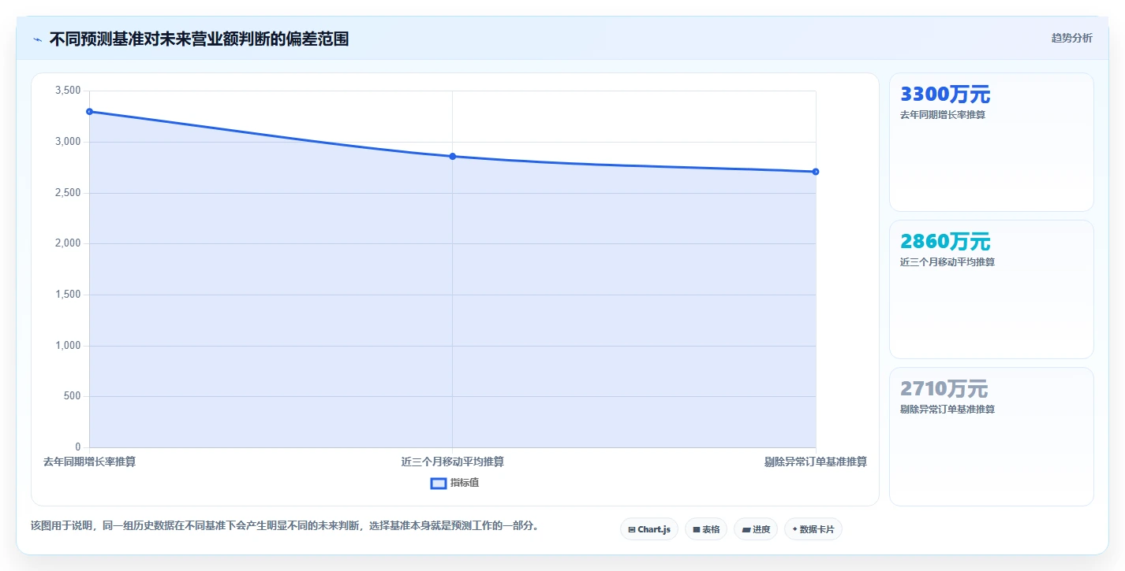Click x-axis label 剔除异常订单基准推算
The height and width of the screenshot is (571, 1125).
816,462
